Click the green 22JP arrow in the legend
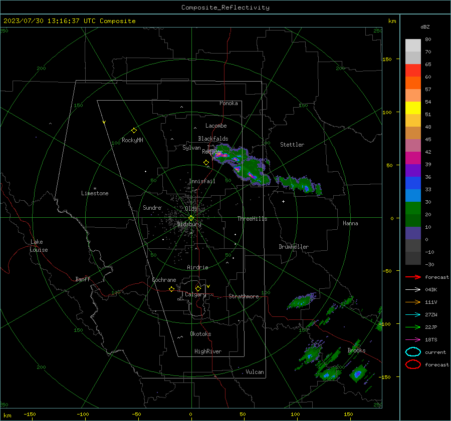 (413, 327)
